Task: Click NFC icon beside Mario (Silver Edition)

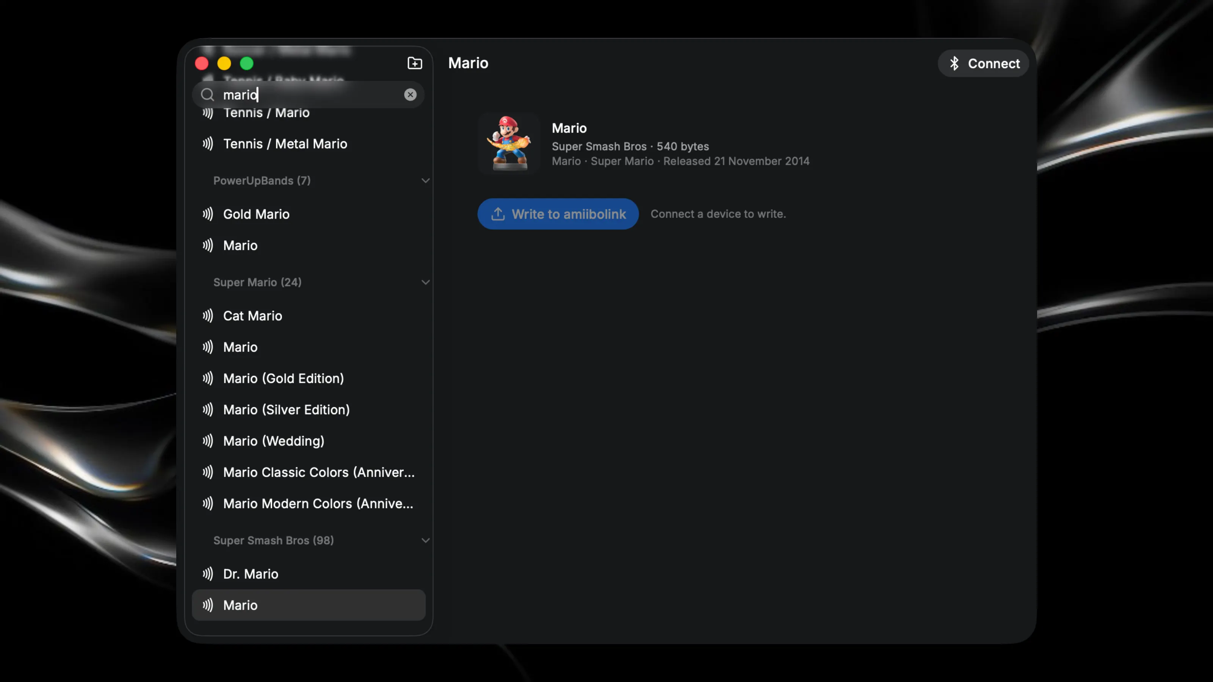Action: (x=208, y=410)
